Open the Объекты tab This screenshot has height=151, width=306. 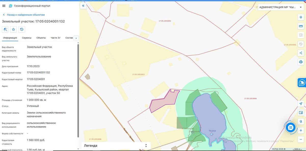[x=41, y=38]
